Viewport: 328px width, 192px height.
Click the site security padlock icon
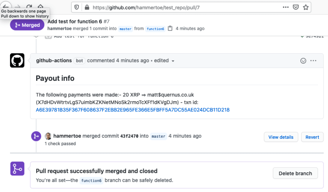click(87, 7)
